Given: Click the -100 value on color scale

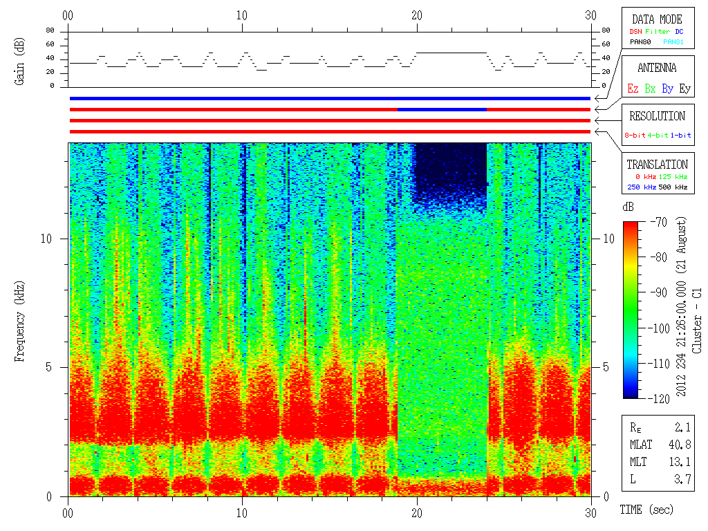Looking at the screenshot, I should click(x=660, y=328).
